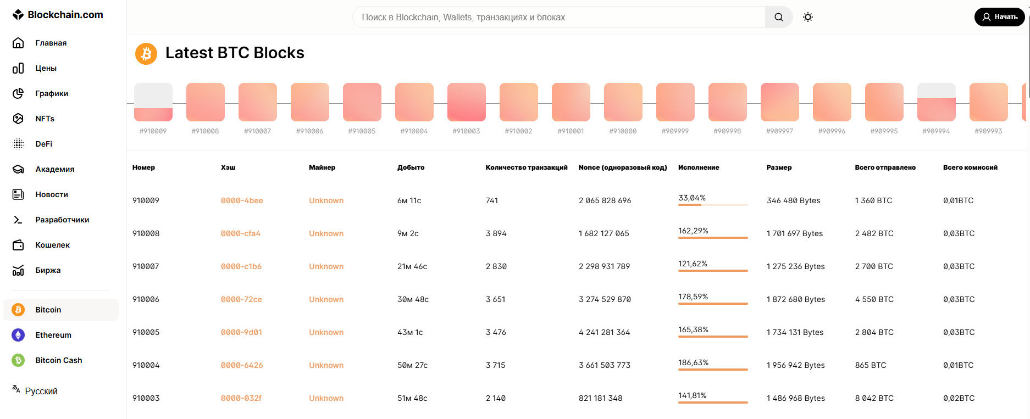Image resolution: width=1030 pixels, height=419 pixels.
Task: Click the Unknown miner link for block 910005
Action: pos(326,332)
